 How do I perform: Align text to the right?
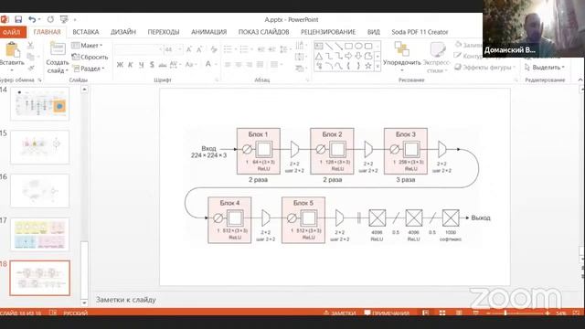[x=249, y=65]
